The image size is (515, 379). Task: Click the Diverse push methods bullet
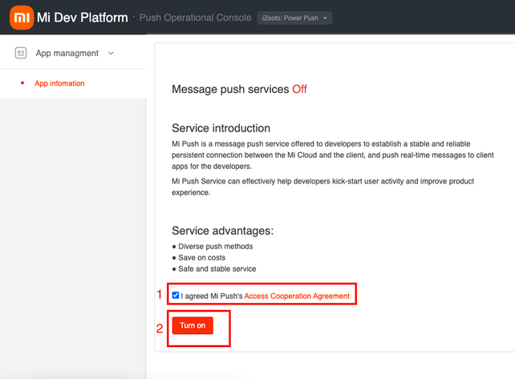pyautogui.click(x=216, y=247)
